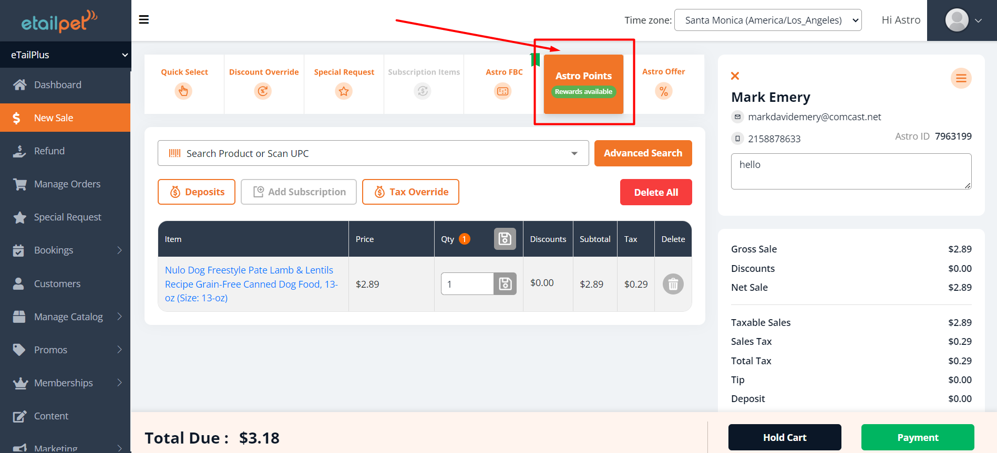Image resolution: width=997 pixels, height=453 pixels.
Task: Save quantity using row's save icon
Action: coord(505,284)
